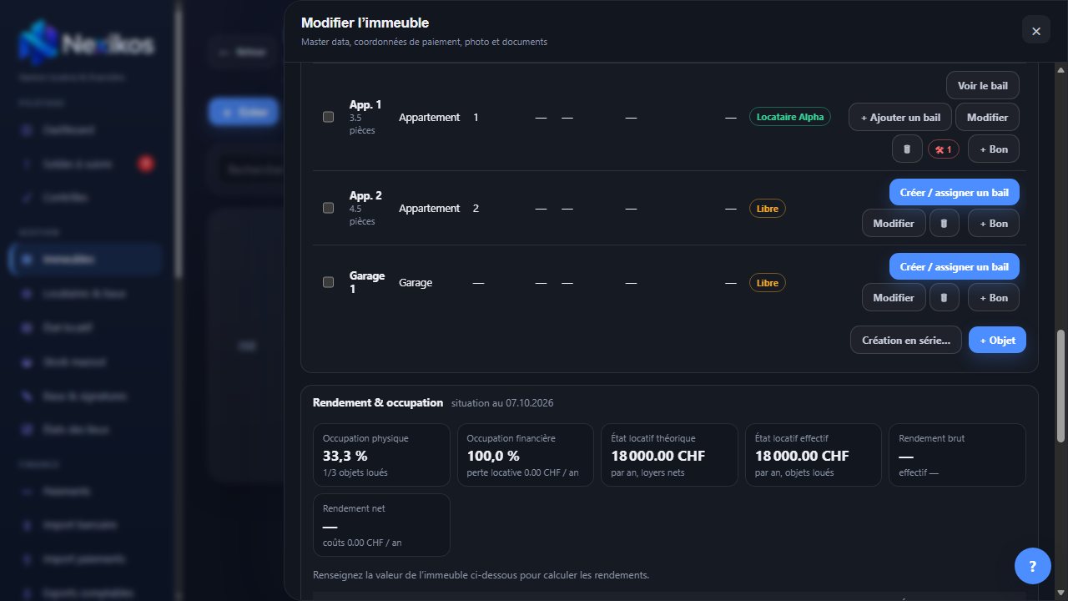Delete App. 1 using its trash icon
This screenshot has width=1068, height=601.
click(x=907, y=149)
